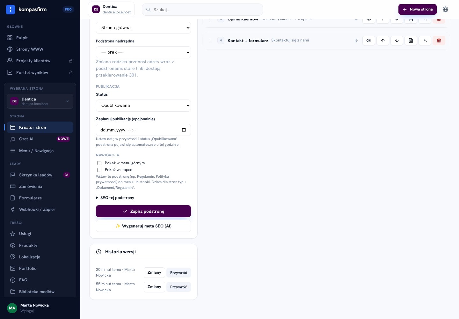Open the calendar picker in date field
The height and width of the screenshot is (319, 459).
[184, 130]
